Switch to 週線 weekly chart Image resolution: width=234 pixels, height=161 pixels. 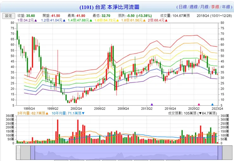point(194,7)
